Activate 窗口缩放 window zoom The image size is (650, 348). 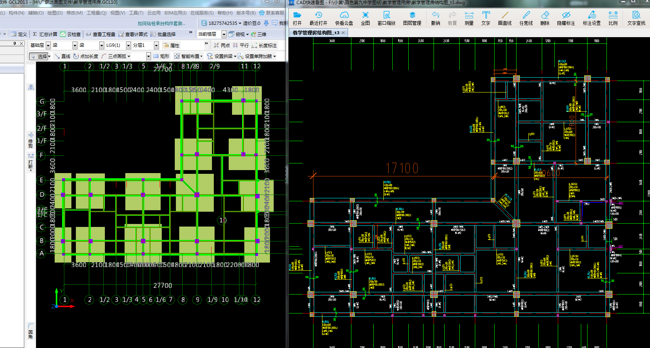pyautogui.click(x=386, y=18)
